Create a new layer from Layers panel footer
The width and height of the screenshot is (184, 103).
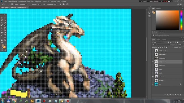[x=178, y=95]
